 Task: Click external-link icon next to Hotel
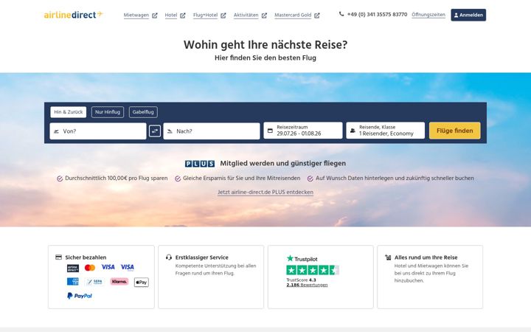coord(183,15)
